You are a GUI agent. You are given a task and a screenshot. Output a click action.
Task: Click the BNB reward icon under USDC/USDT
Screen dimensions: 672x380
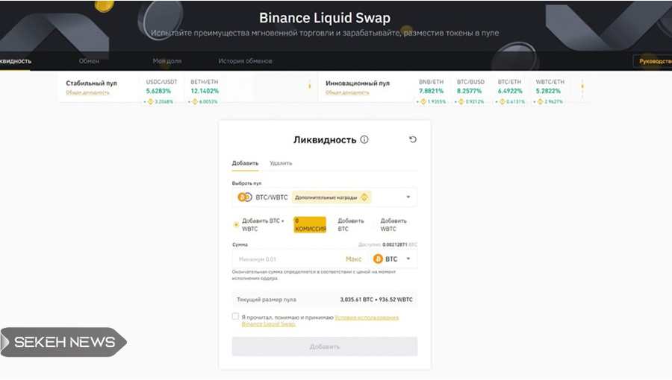click(x=150, y=102)
